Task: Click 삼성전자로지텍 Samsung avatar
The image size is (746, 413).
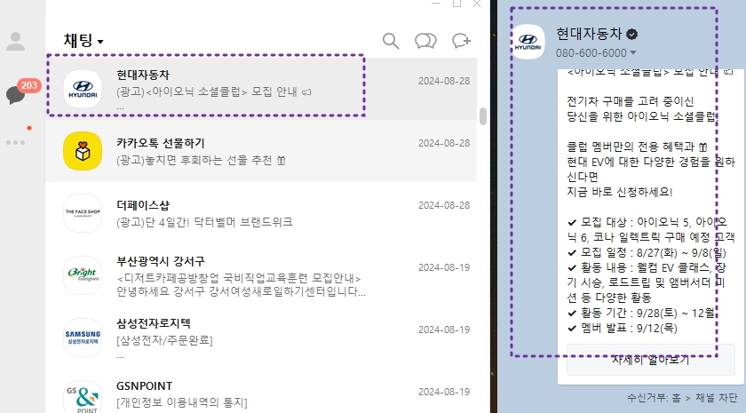Action: point(83,338)
